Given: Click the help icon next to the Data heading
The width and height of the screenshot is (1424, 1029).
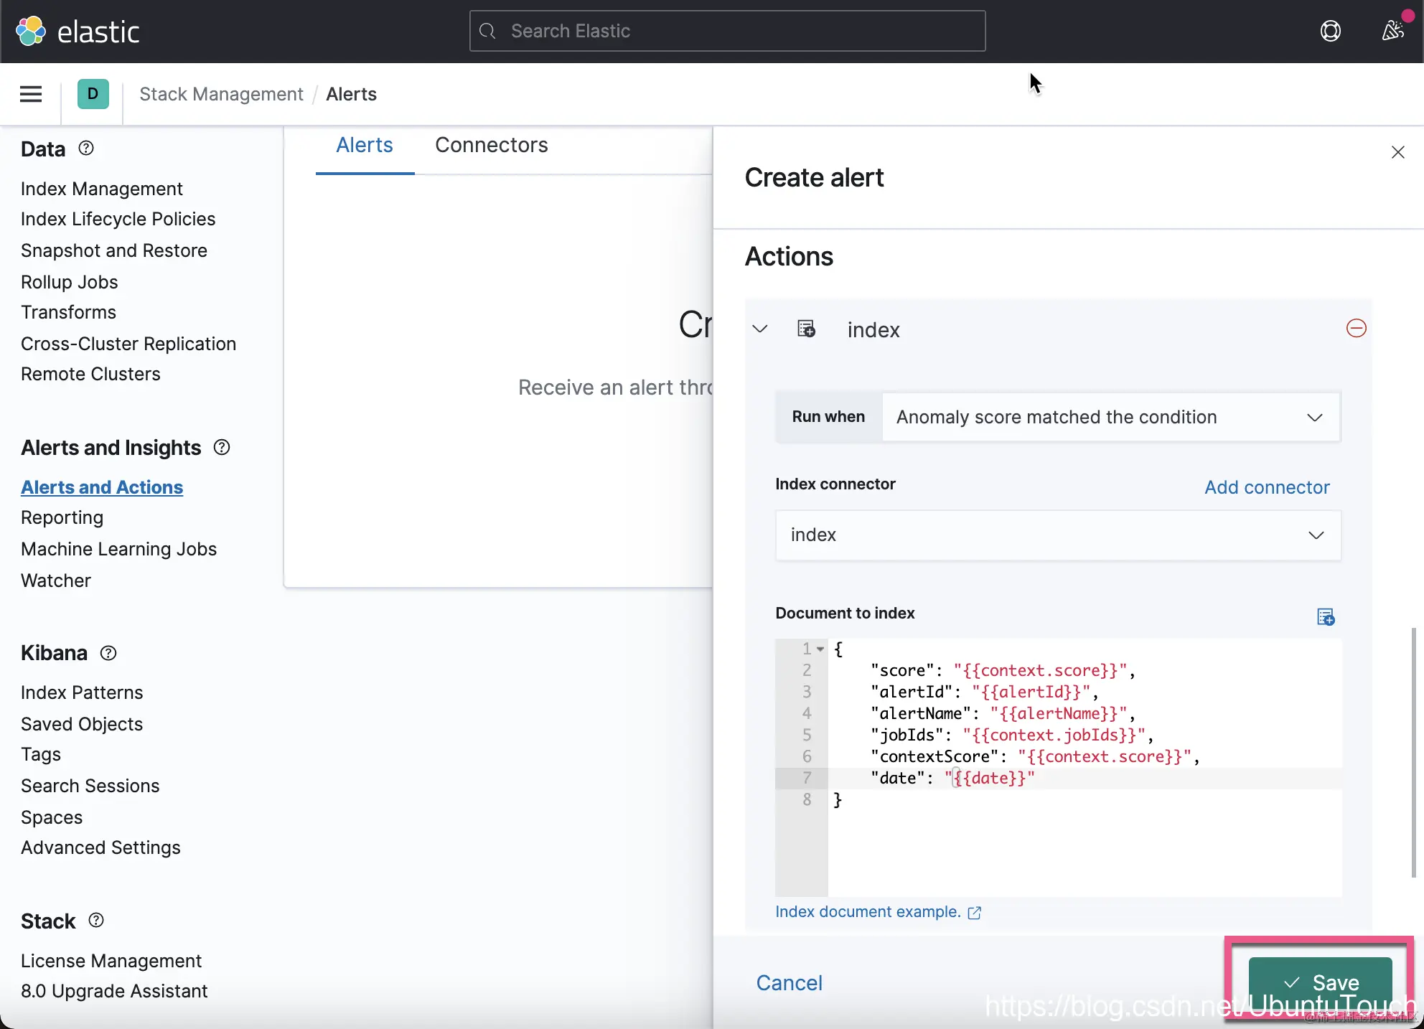Looking at the screenshot, I should tap(86, 149).
